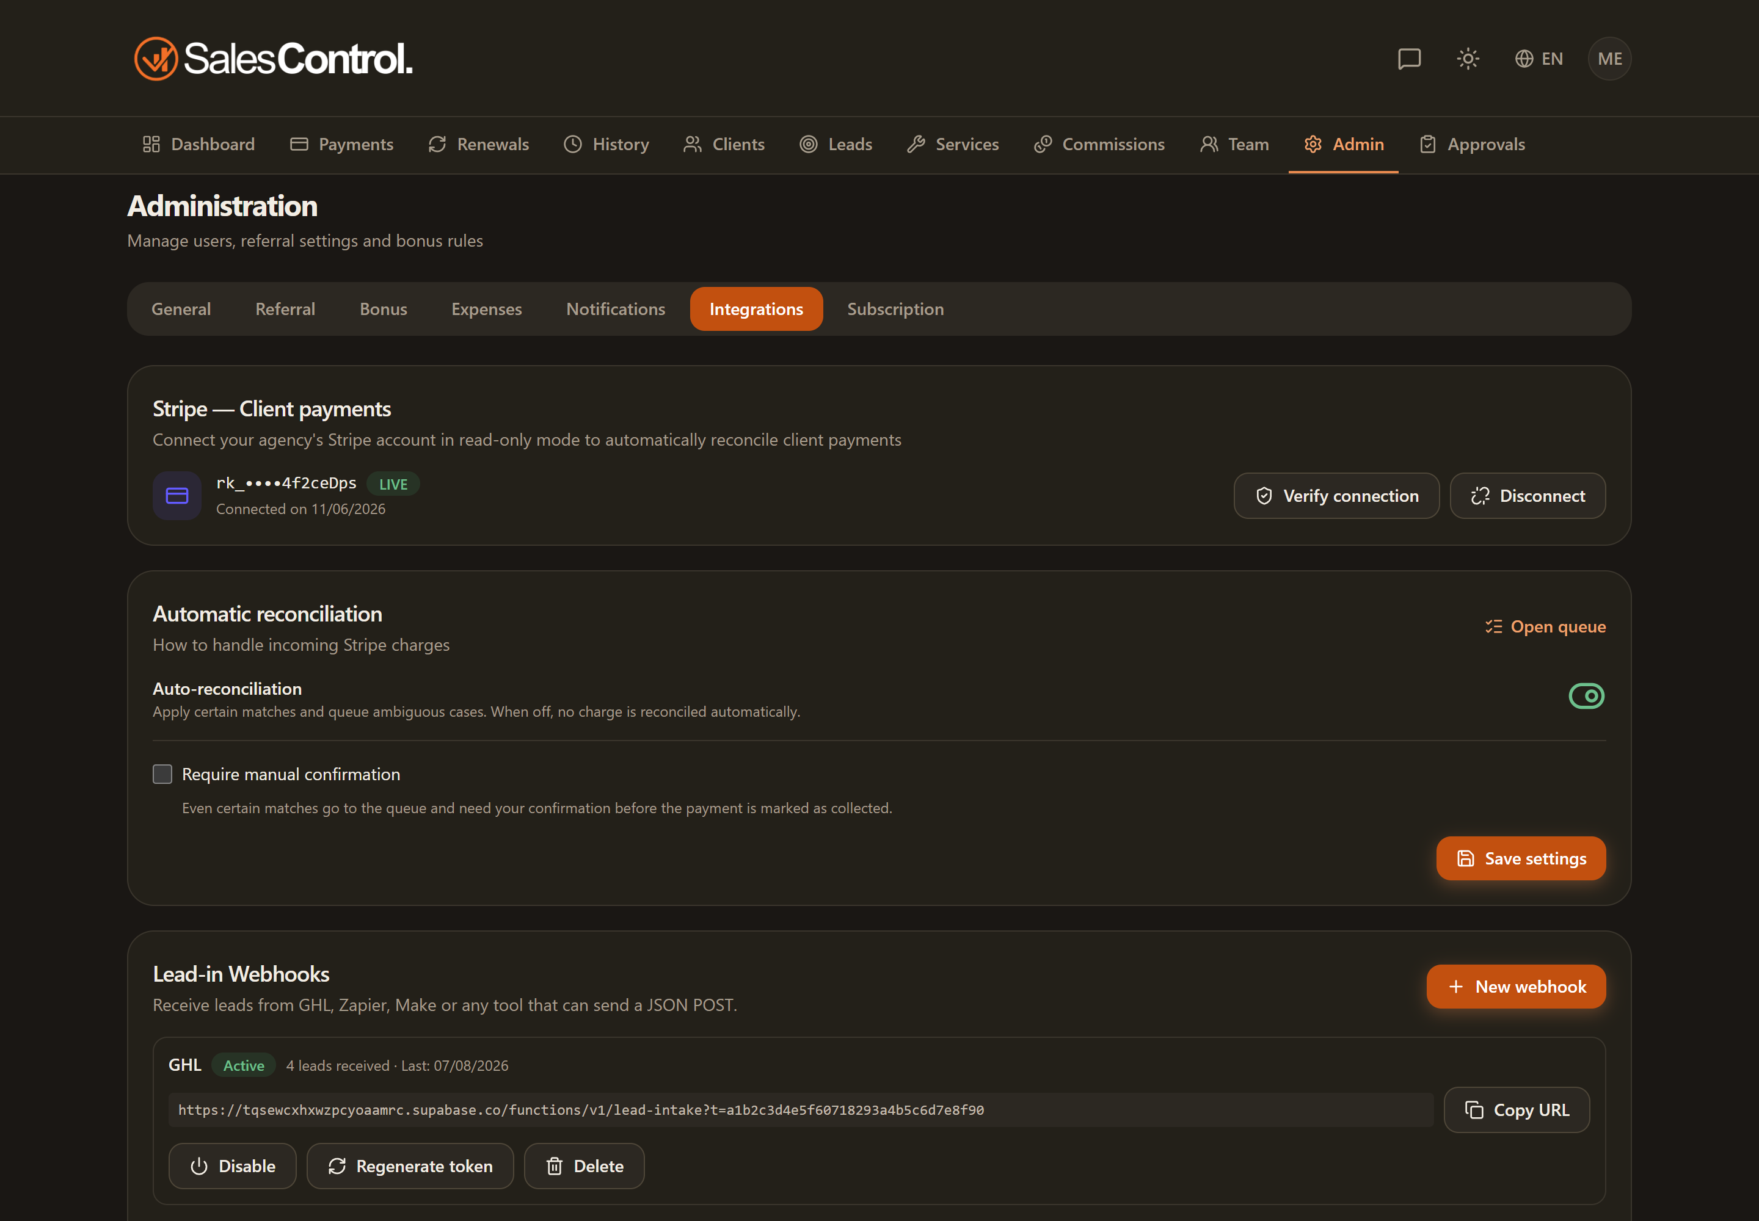Switch to the General tab
The image size is (1759, 1221).
[181, 309]
